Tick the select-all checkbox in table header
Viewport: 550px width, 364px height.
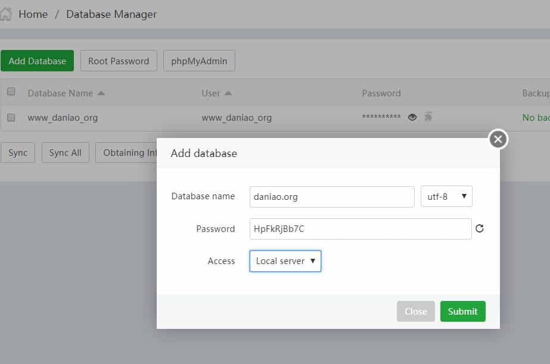(x=11, y=92)
